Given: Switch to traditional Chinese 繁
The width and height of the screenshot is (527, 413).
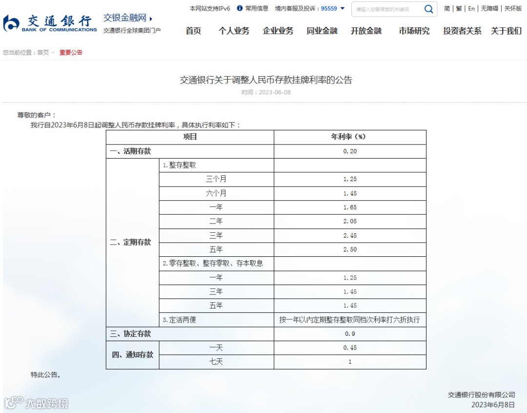Looking at the screenshot, I should tap(459, 8).
